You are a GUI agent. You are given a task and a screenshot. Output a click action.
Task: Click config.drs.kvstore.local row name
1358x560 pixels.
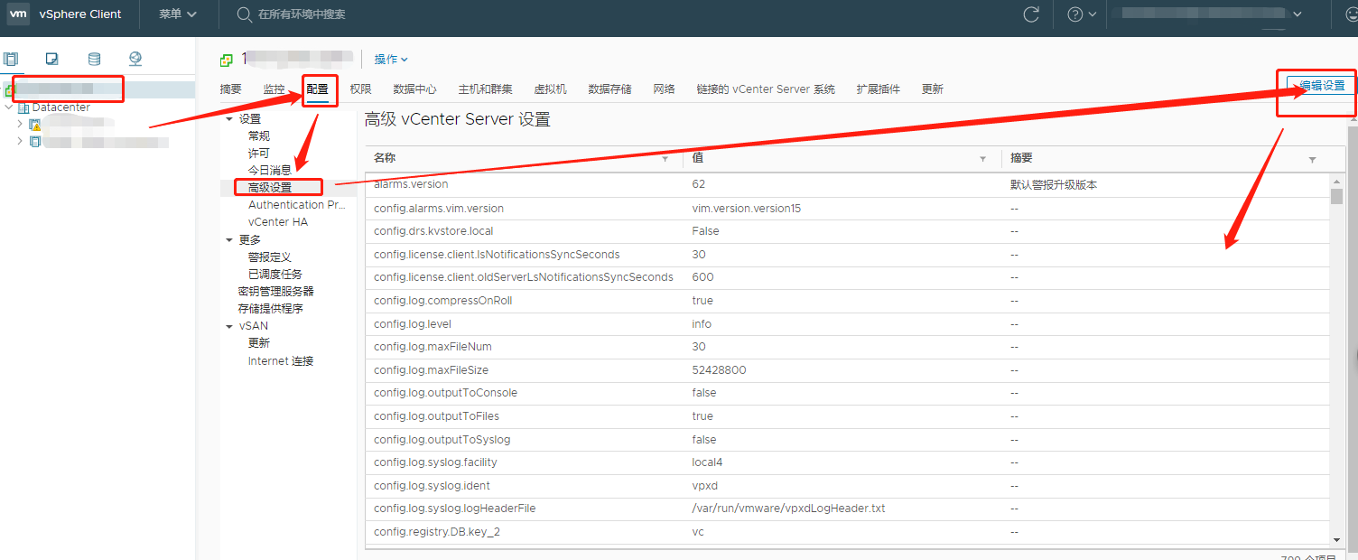tap(433, 231)
